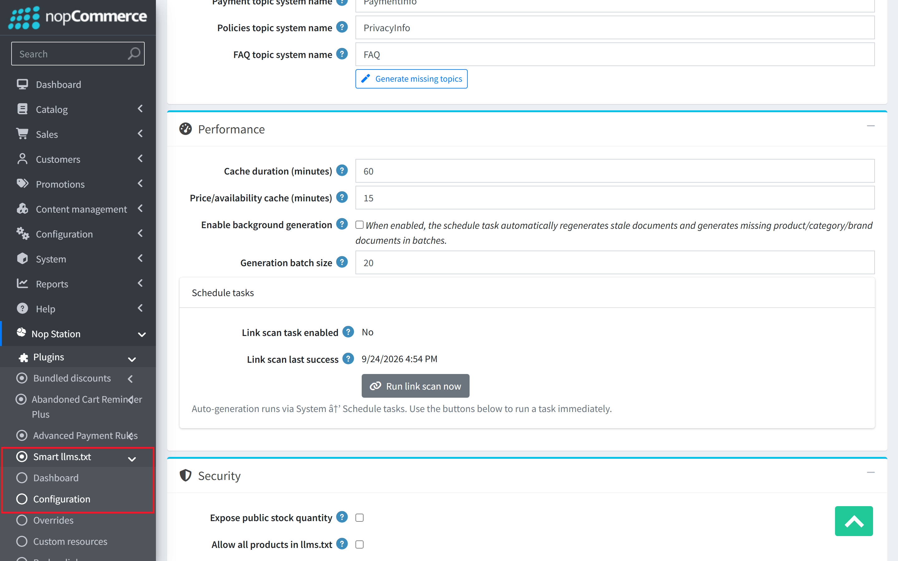Click help icon beside FAQ topic system name

(x=342, y=54)
